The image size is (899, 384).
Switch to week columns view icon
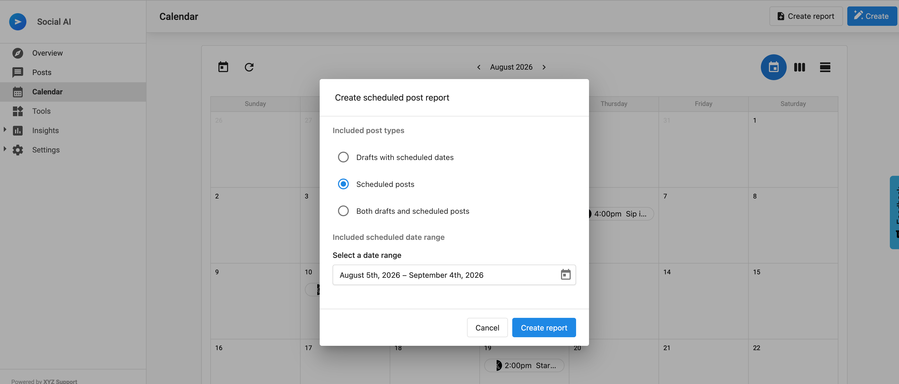[x=799, y=67]
